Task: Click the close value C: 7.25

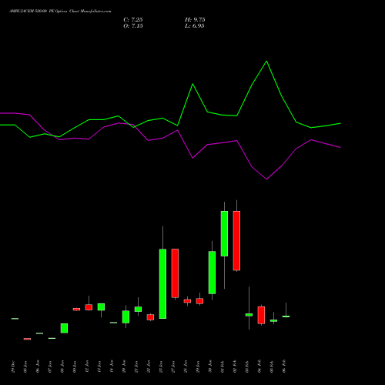Action: pos(133,20)
